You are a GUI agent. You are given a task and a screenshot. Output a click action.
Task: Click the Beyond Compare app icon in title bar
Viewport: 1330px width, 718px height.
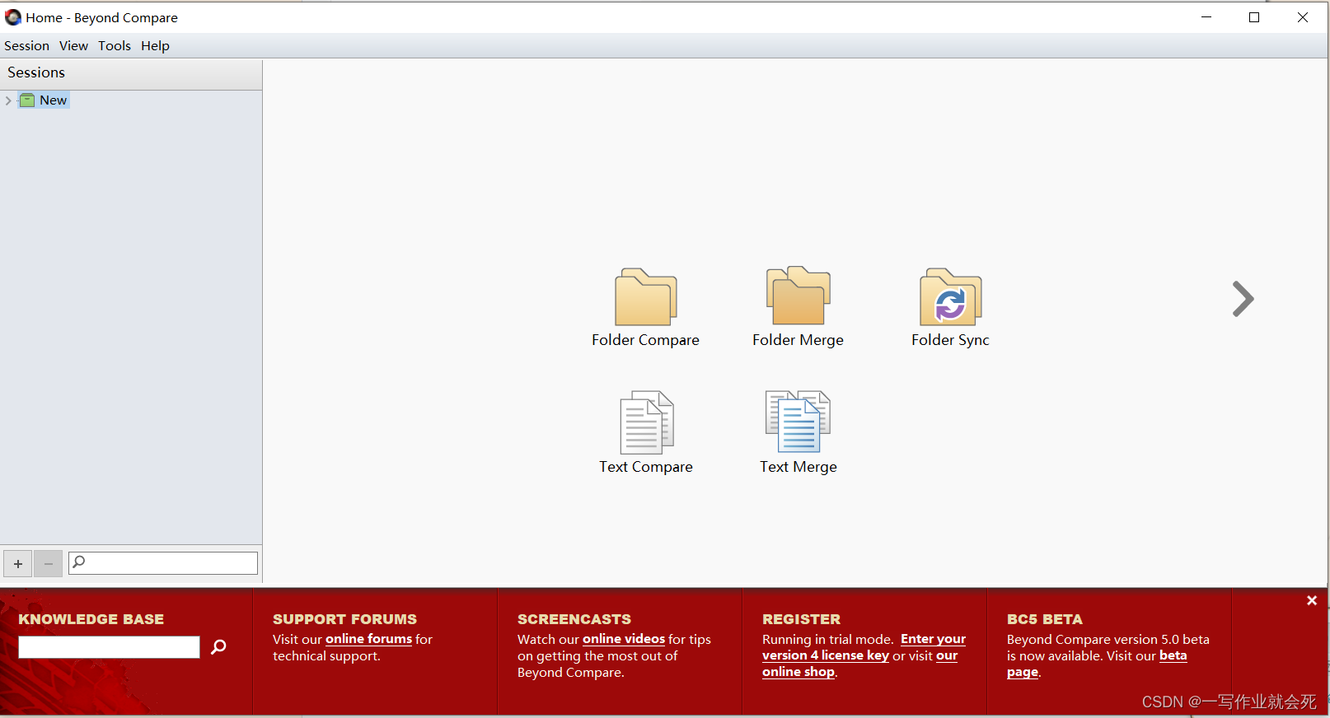[x=13, y=17]
